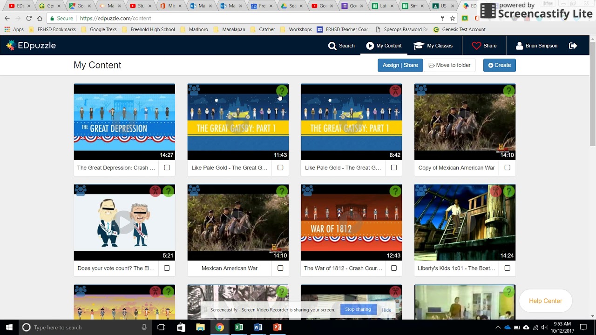This screenshot has width=596, height=335.
Task: Open the War of 1812 video thumbnail
Action: coord(352,222)
